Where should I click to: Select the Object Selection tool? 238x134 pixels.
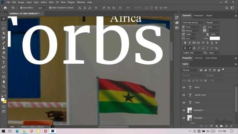tap(4, 33)
